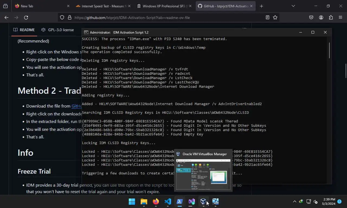Toggle reader view in address bar
Image resolution: width=347 pixels, height=208 pixels.
point(268,17)
